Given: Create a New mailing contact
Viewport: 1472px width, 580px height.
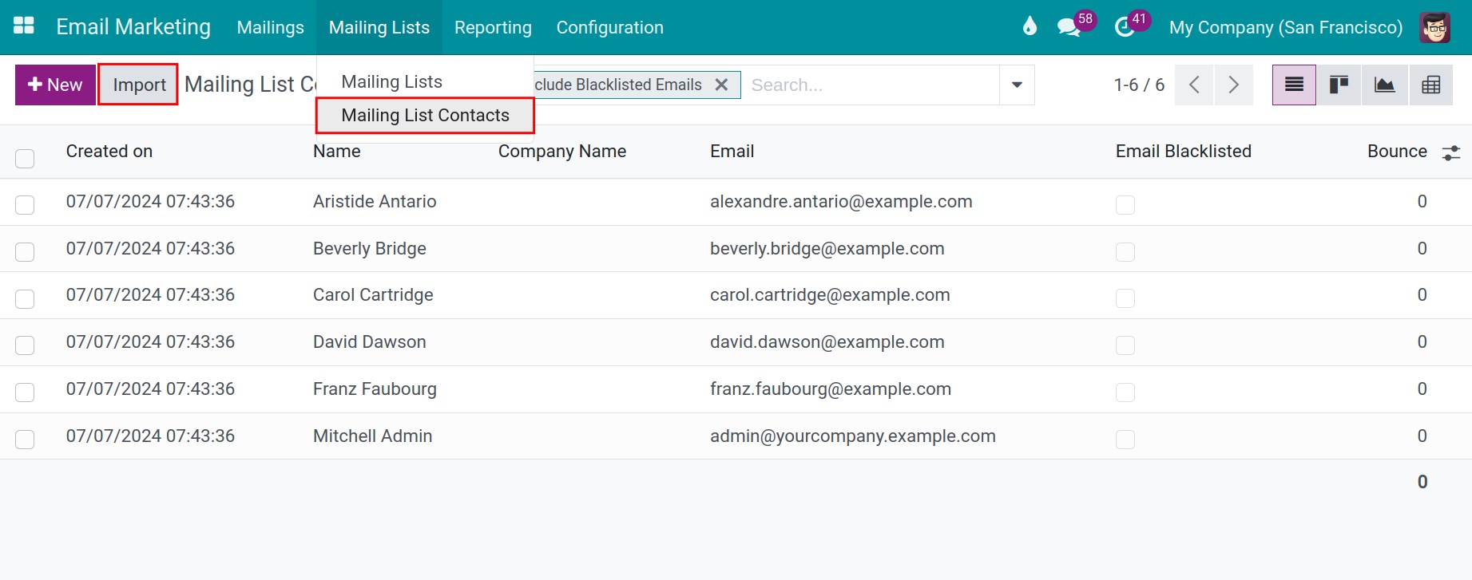Looking at the screenshot, I should point(55,85).
